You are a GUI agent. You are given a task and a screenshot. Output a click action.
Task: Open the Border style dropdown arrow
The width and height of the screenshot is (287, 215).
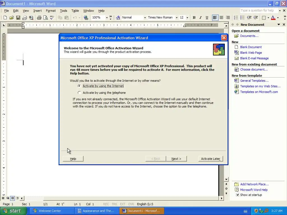(x=268, y=18)
